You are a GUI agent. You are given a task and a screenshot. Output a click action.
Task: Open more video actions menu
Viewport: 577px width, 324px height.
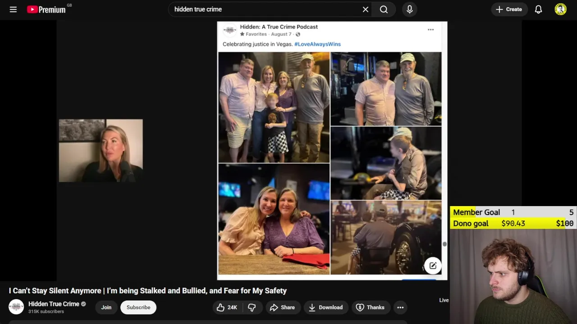click(400, 307)
